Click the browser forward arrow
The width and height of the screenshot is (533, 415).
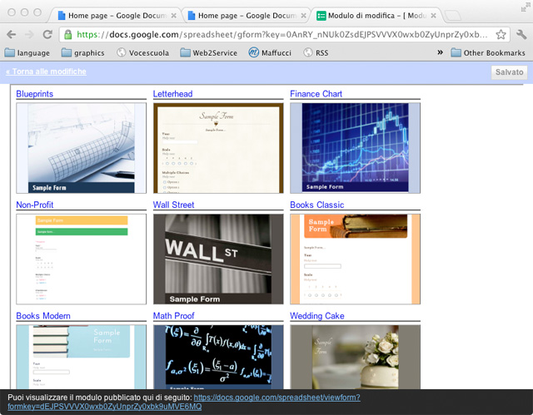coord(29,34)
